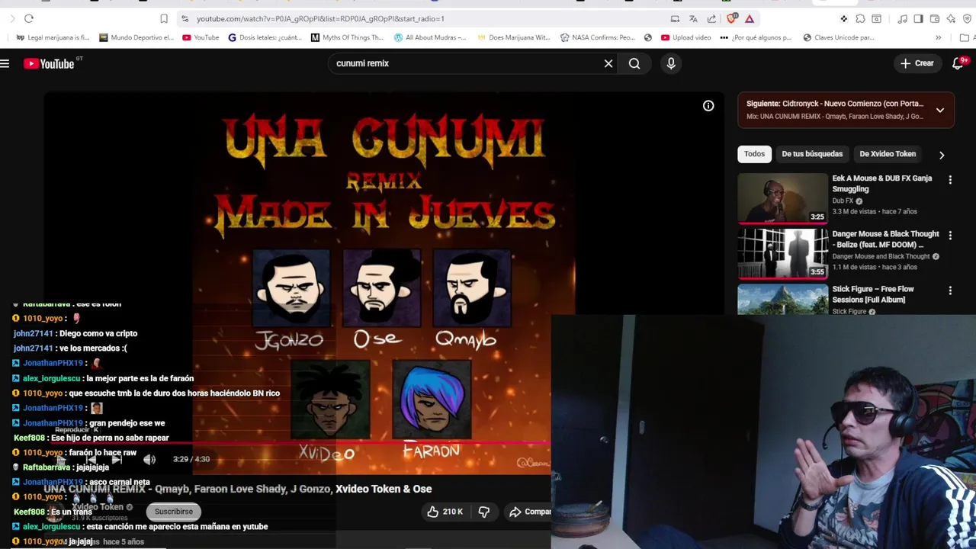Start voice search with microphone icon
Viewport: 976px width, 549px height.
point(671,63)
